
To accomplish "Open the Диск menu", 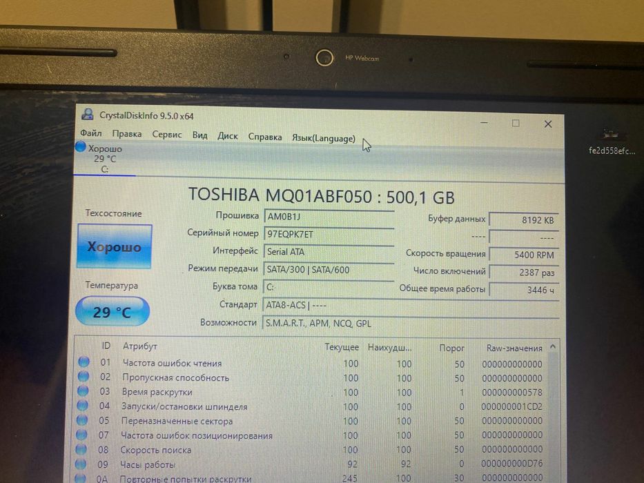I will pos(228,136).
